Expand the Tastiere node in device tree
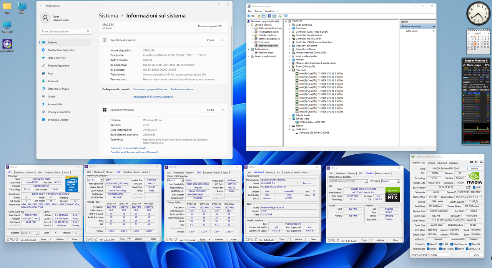 tap(289, 126)
